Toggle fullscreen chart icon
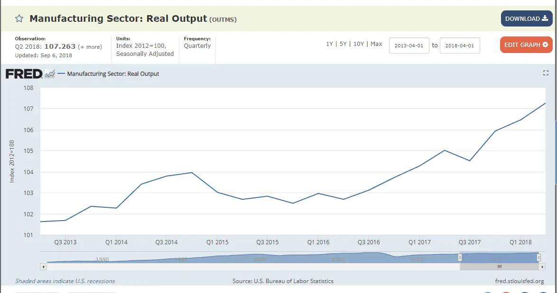This screenshot has height=293, width=557. point(546,73)
